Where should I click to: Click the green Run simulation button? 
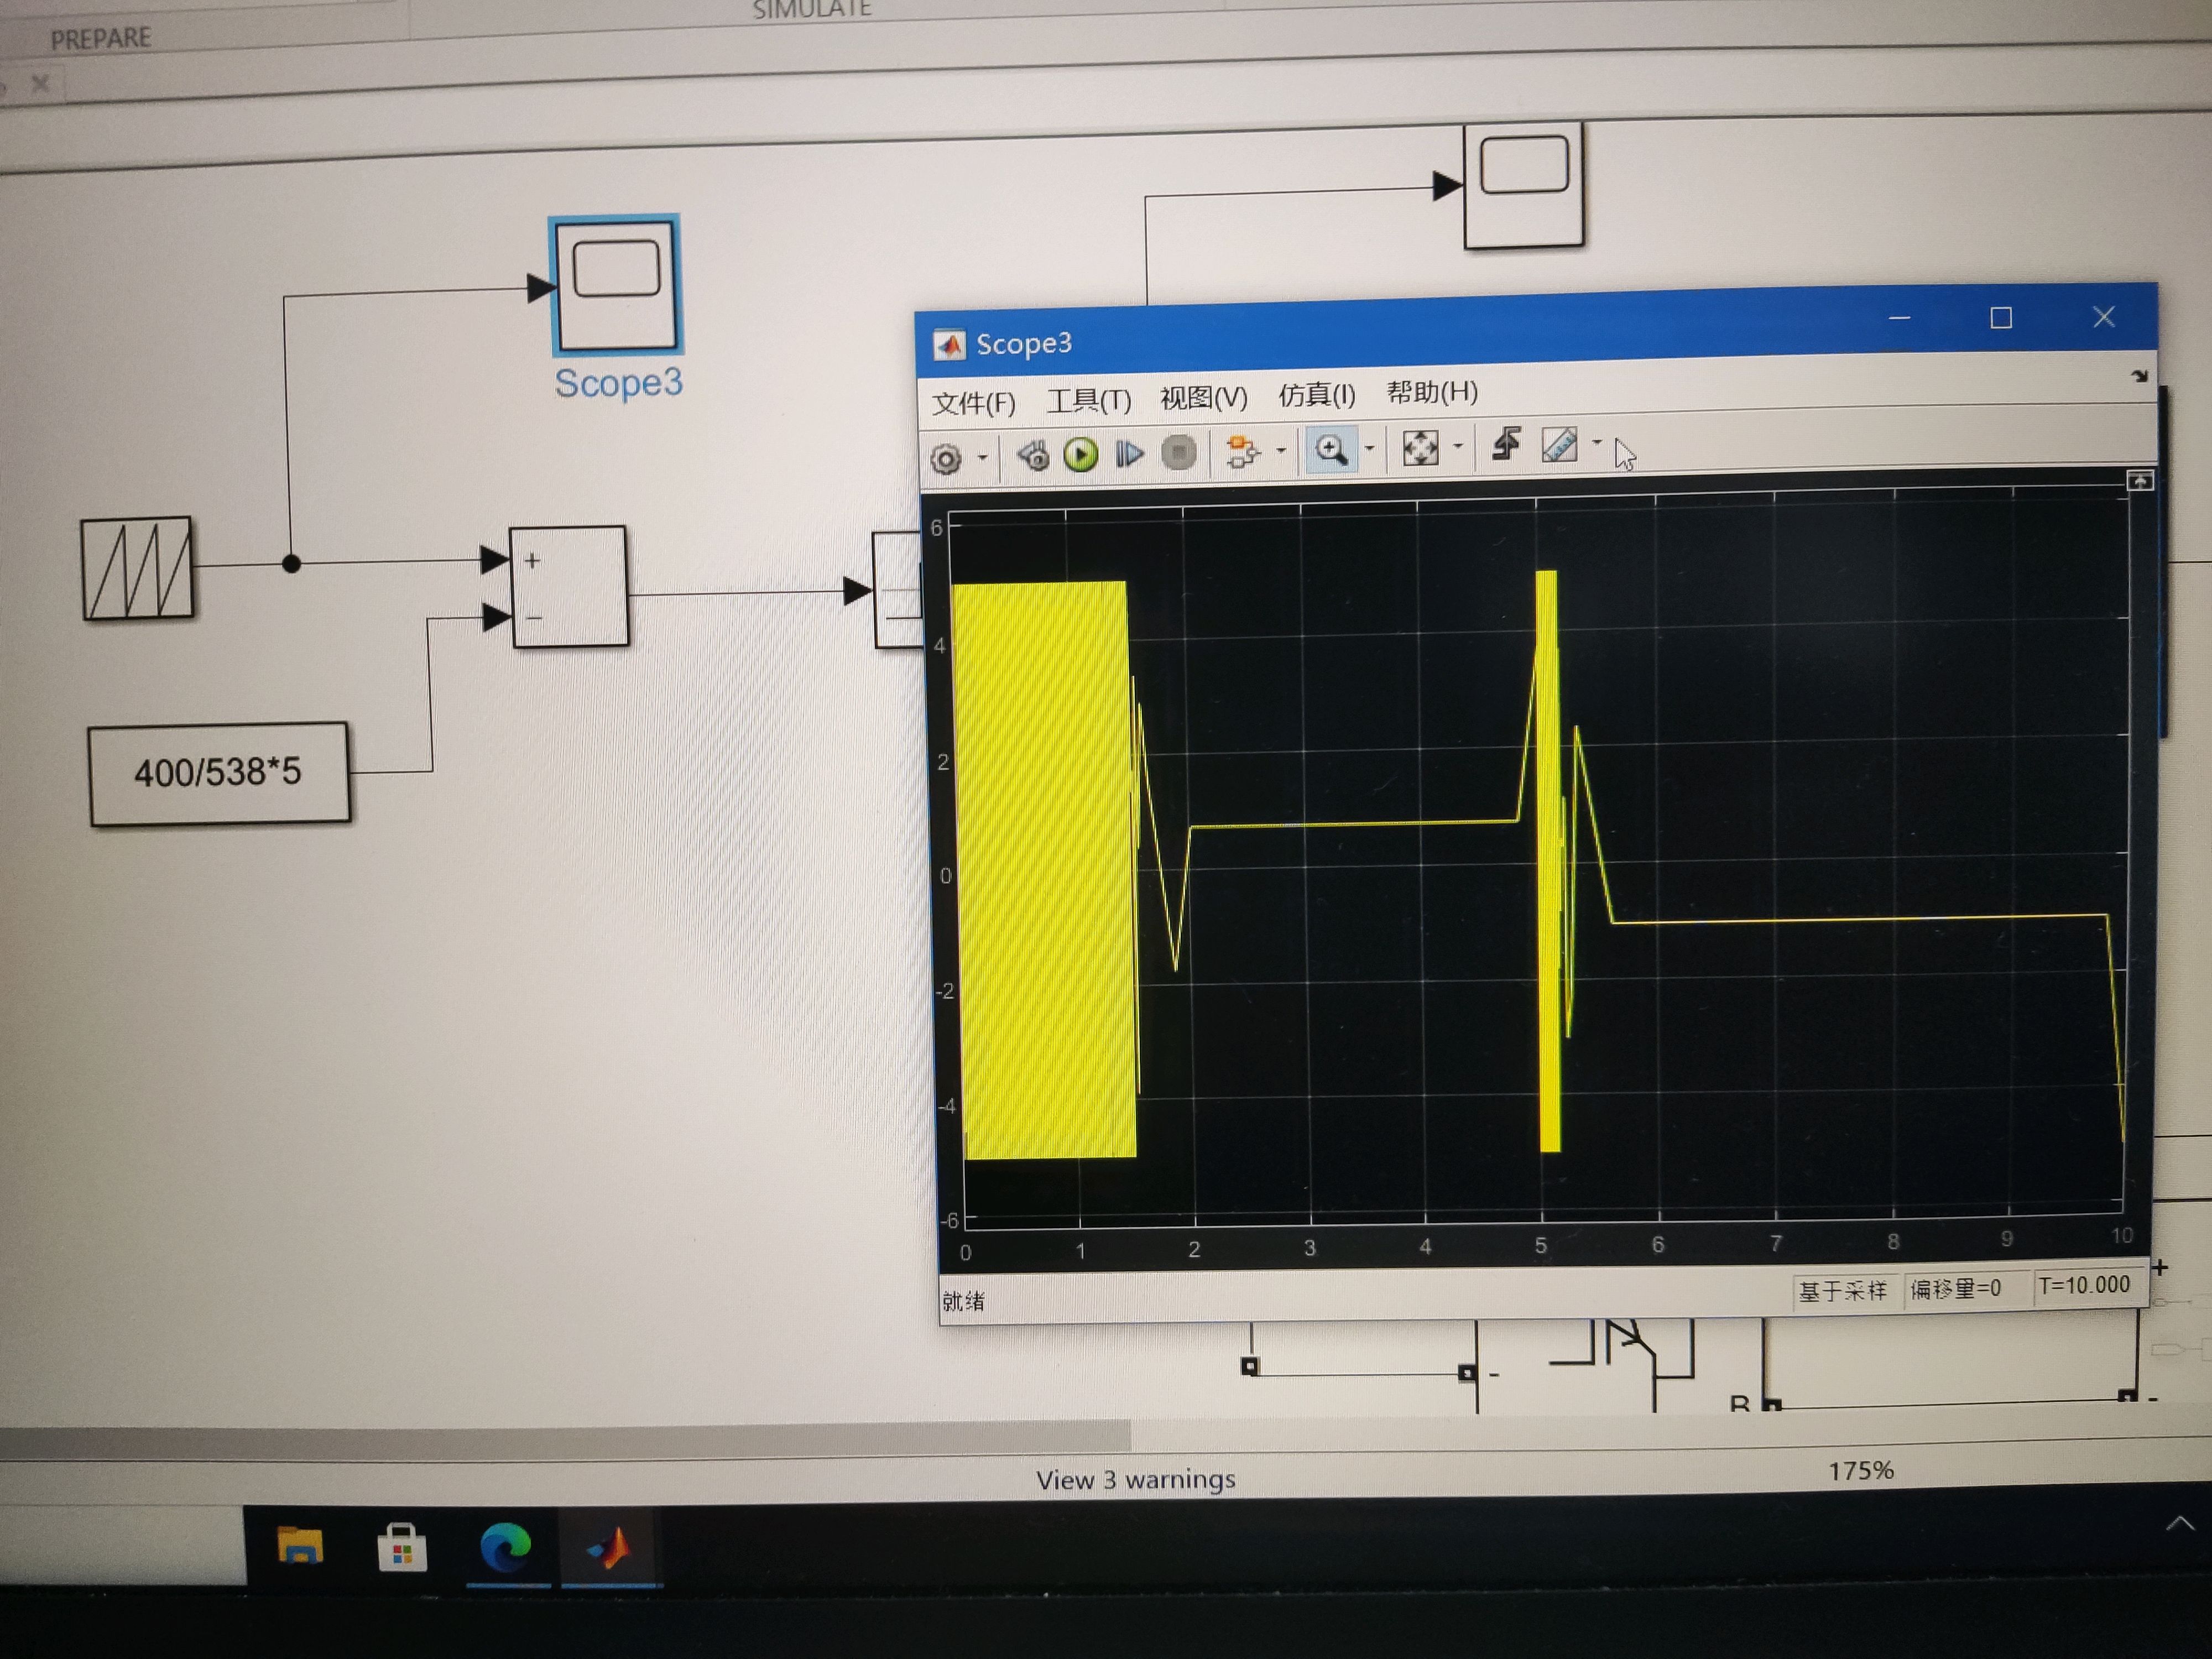coord(1080,455)
